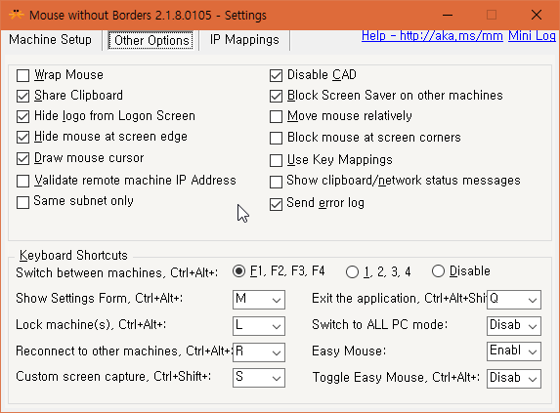Expand the Switch to ALL PC mode dropdown

(x=514, y=326)
